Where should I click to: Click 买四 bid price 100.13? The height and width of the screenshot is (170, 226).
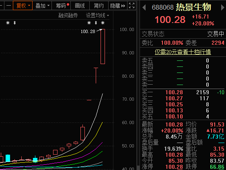coord(174,111)
